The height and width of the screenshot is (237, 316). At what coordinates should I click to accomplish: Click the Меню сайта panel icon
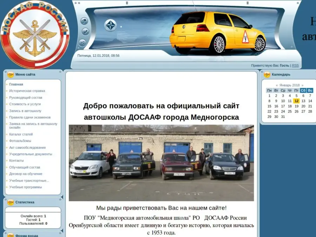pyautogui.click(x=11, y=74)
